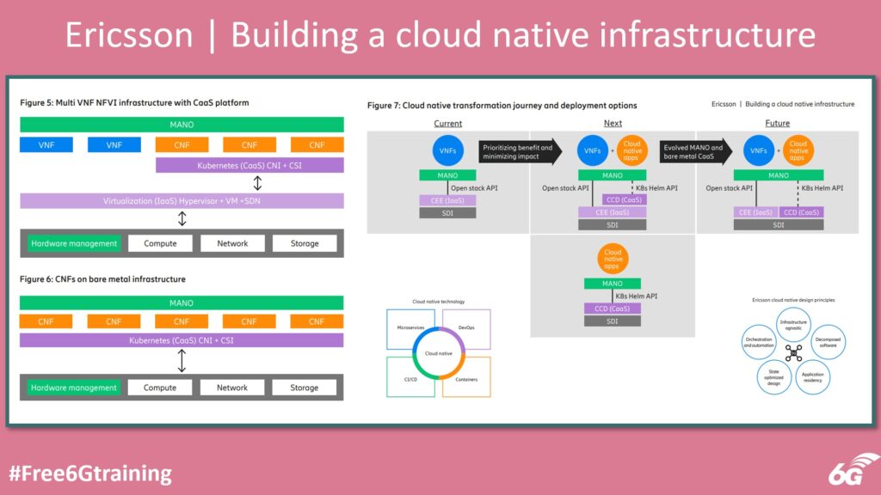Viewport: 881px width, 495px height.
Task: Click the 6G logo icon
Action: coord(853,468)
